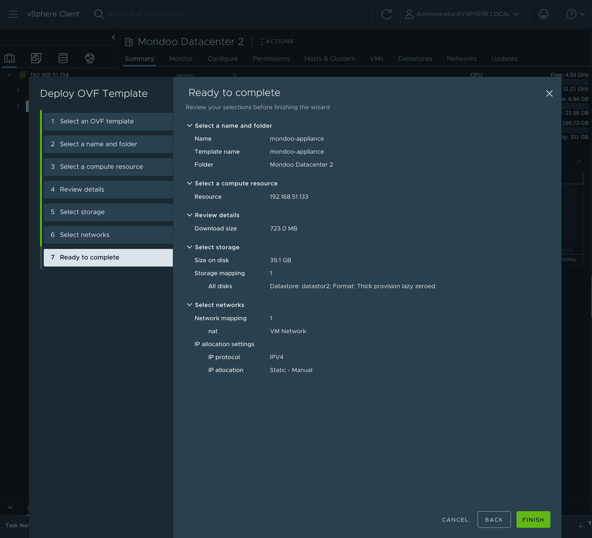
Task: Switch to Hosts and Clusters inventory icon
Action: point(9,58)
